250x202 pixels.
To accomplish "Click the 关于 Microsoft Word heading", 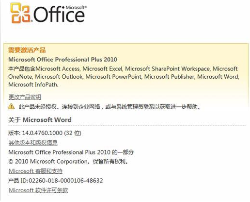I will coord(40,120).
